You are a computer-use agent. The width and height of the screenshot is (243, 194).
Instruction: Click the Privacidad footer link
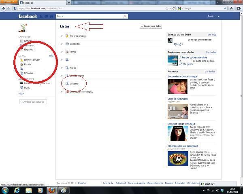click(x=180, y=183)
